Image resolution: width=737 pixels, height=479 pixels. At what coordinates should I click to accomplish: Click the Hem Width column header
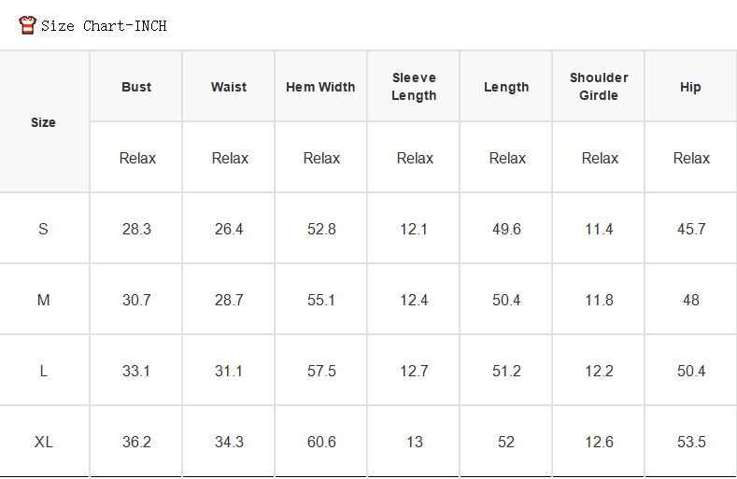(x=320, y=87)
